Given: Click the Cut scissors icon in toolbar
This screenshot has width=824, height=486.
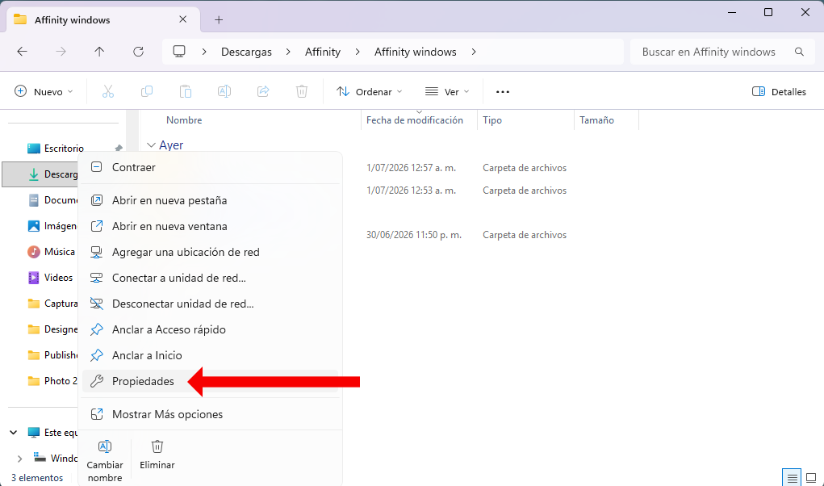Looking at the screenshot, I should tap(107, 91).
